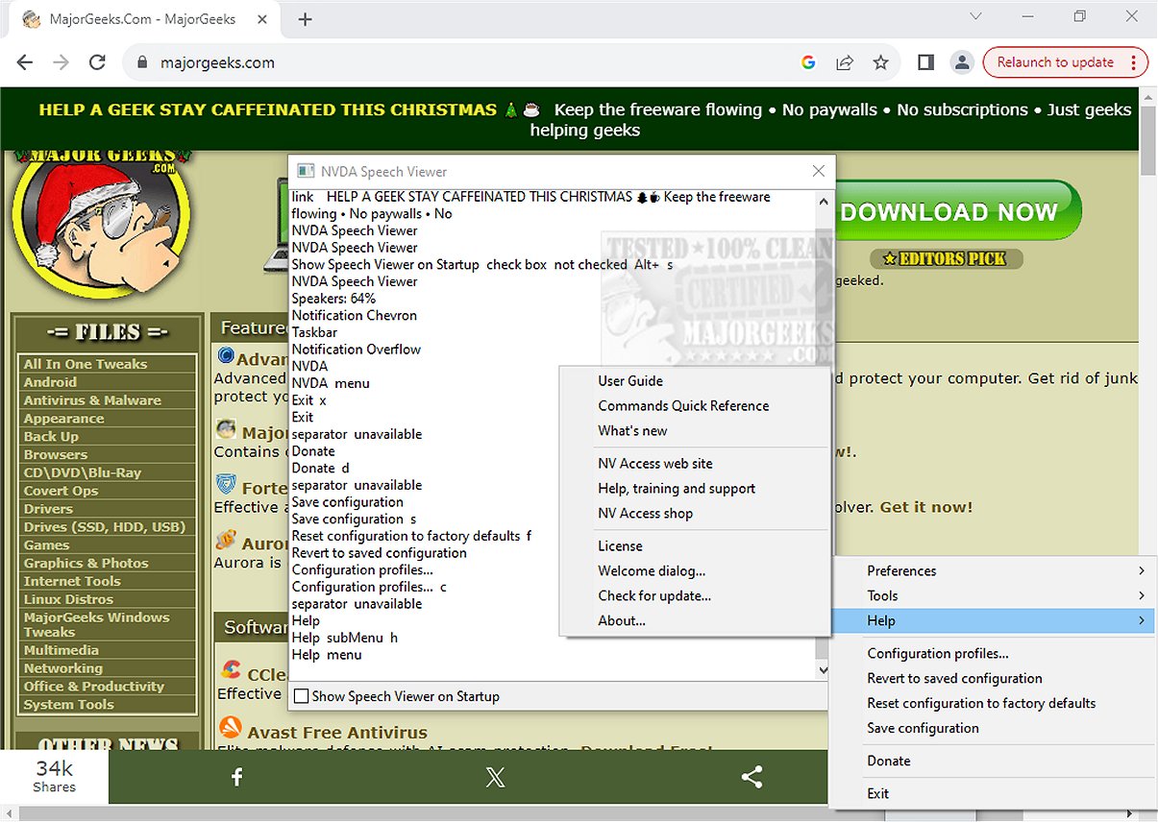Share on X icon
The height and width of the screenshot is (822, 1158).
495,777
